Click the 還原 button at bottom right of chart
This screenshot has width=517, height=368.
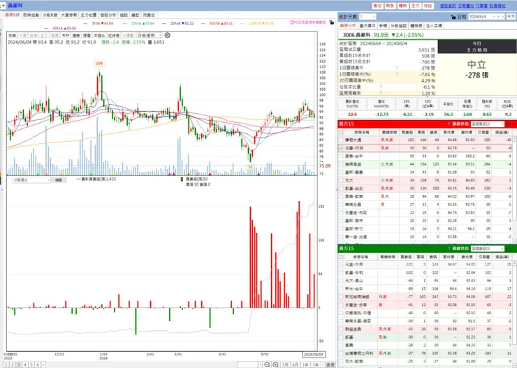tap(330, 365)
